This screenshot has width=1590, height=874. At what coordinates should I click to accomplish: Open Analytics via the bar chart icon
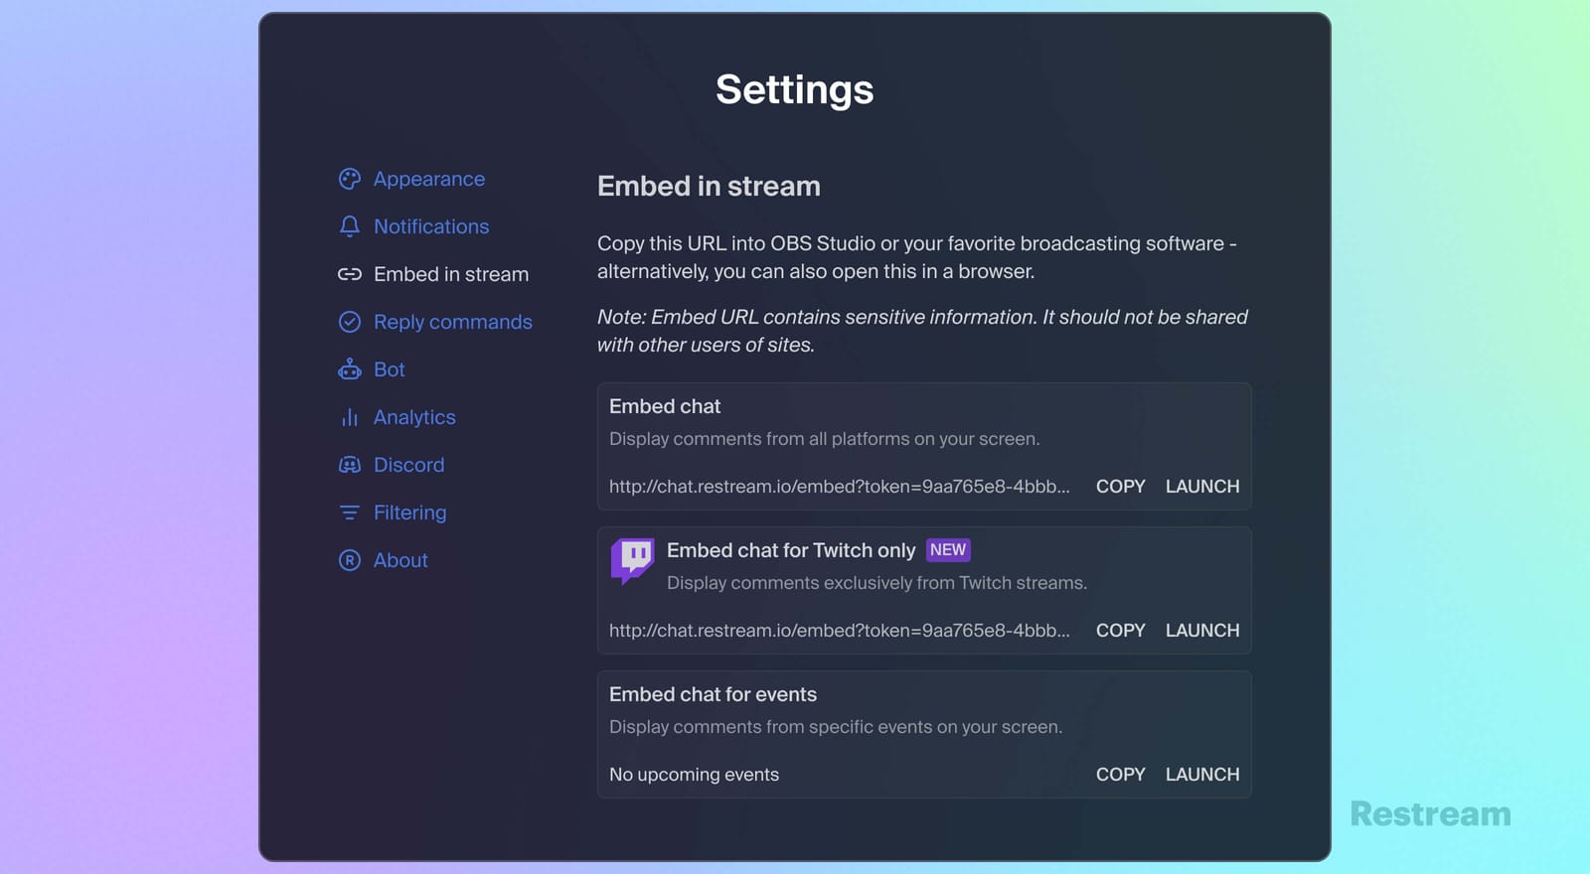click(x=349, y=417)
